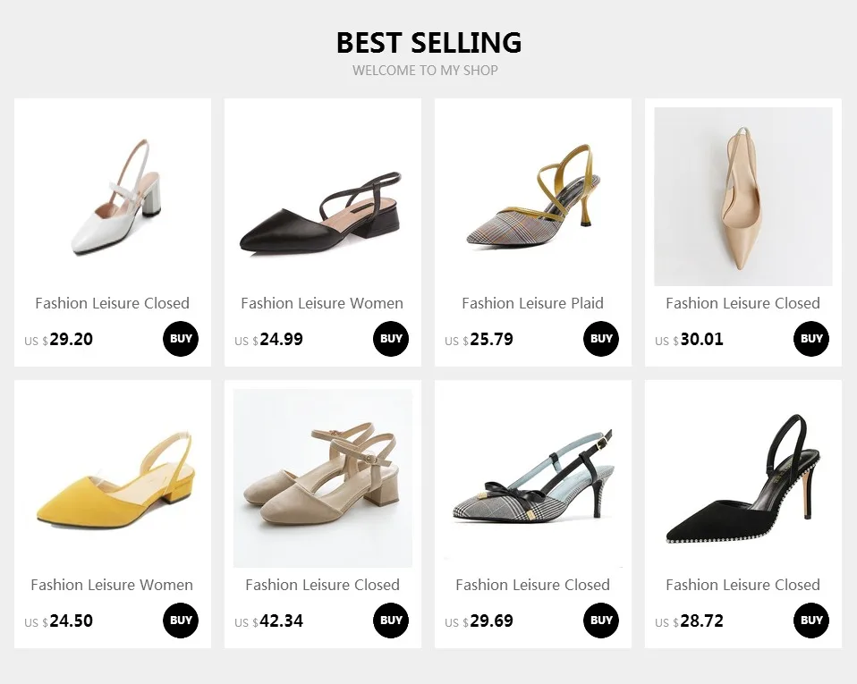Buy the $30.01 beige pointed heel
The height and width of the screenshot is (684, 857).
811,339
